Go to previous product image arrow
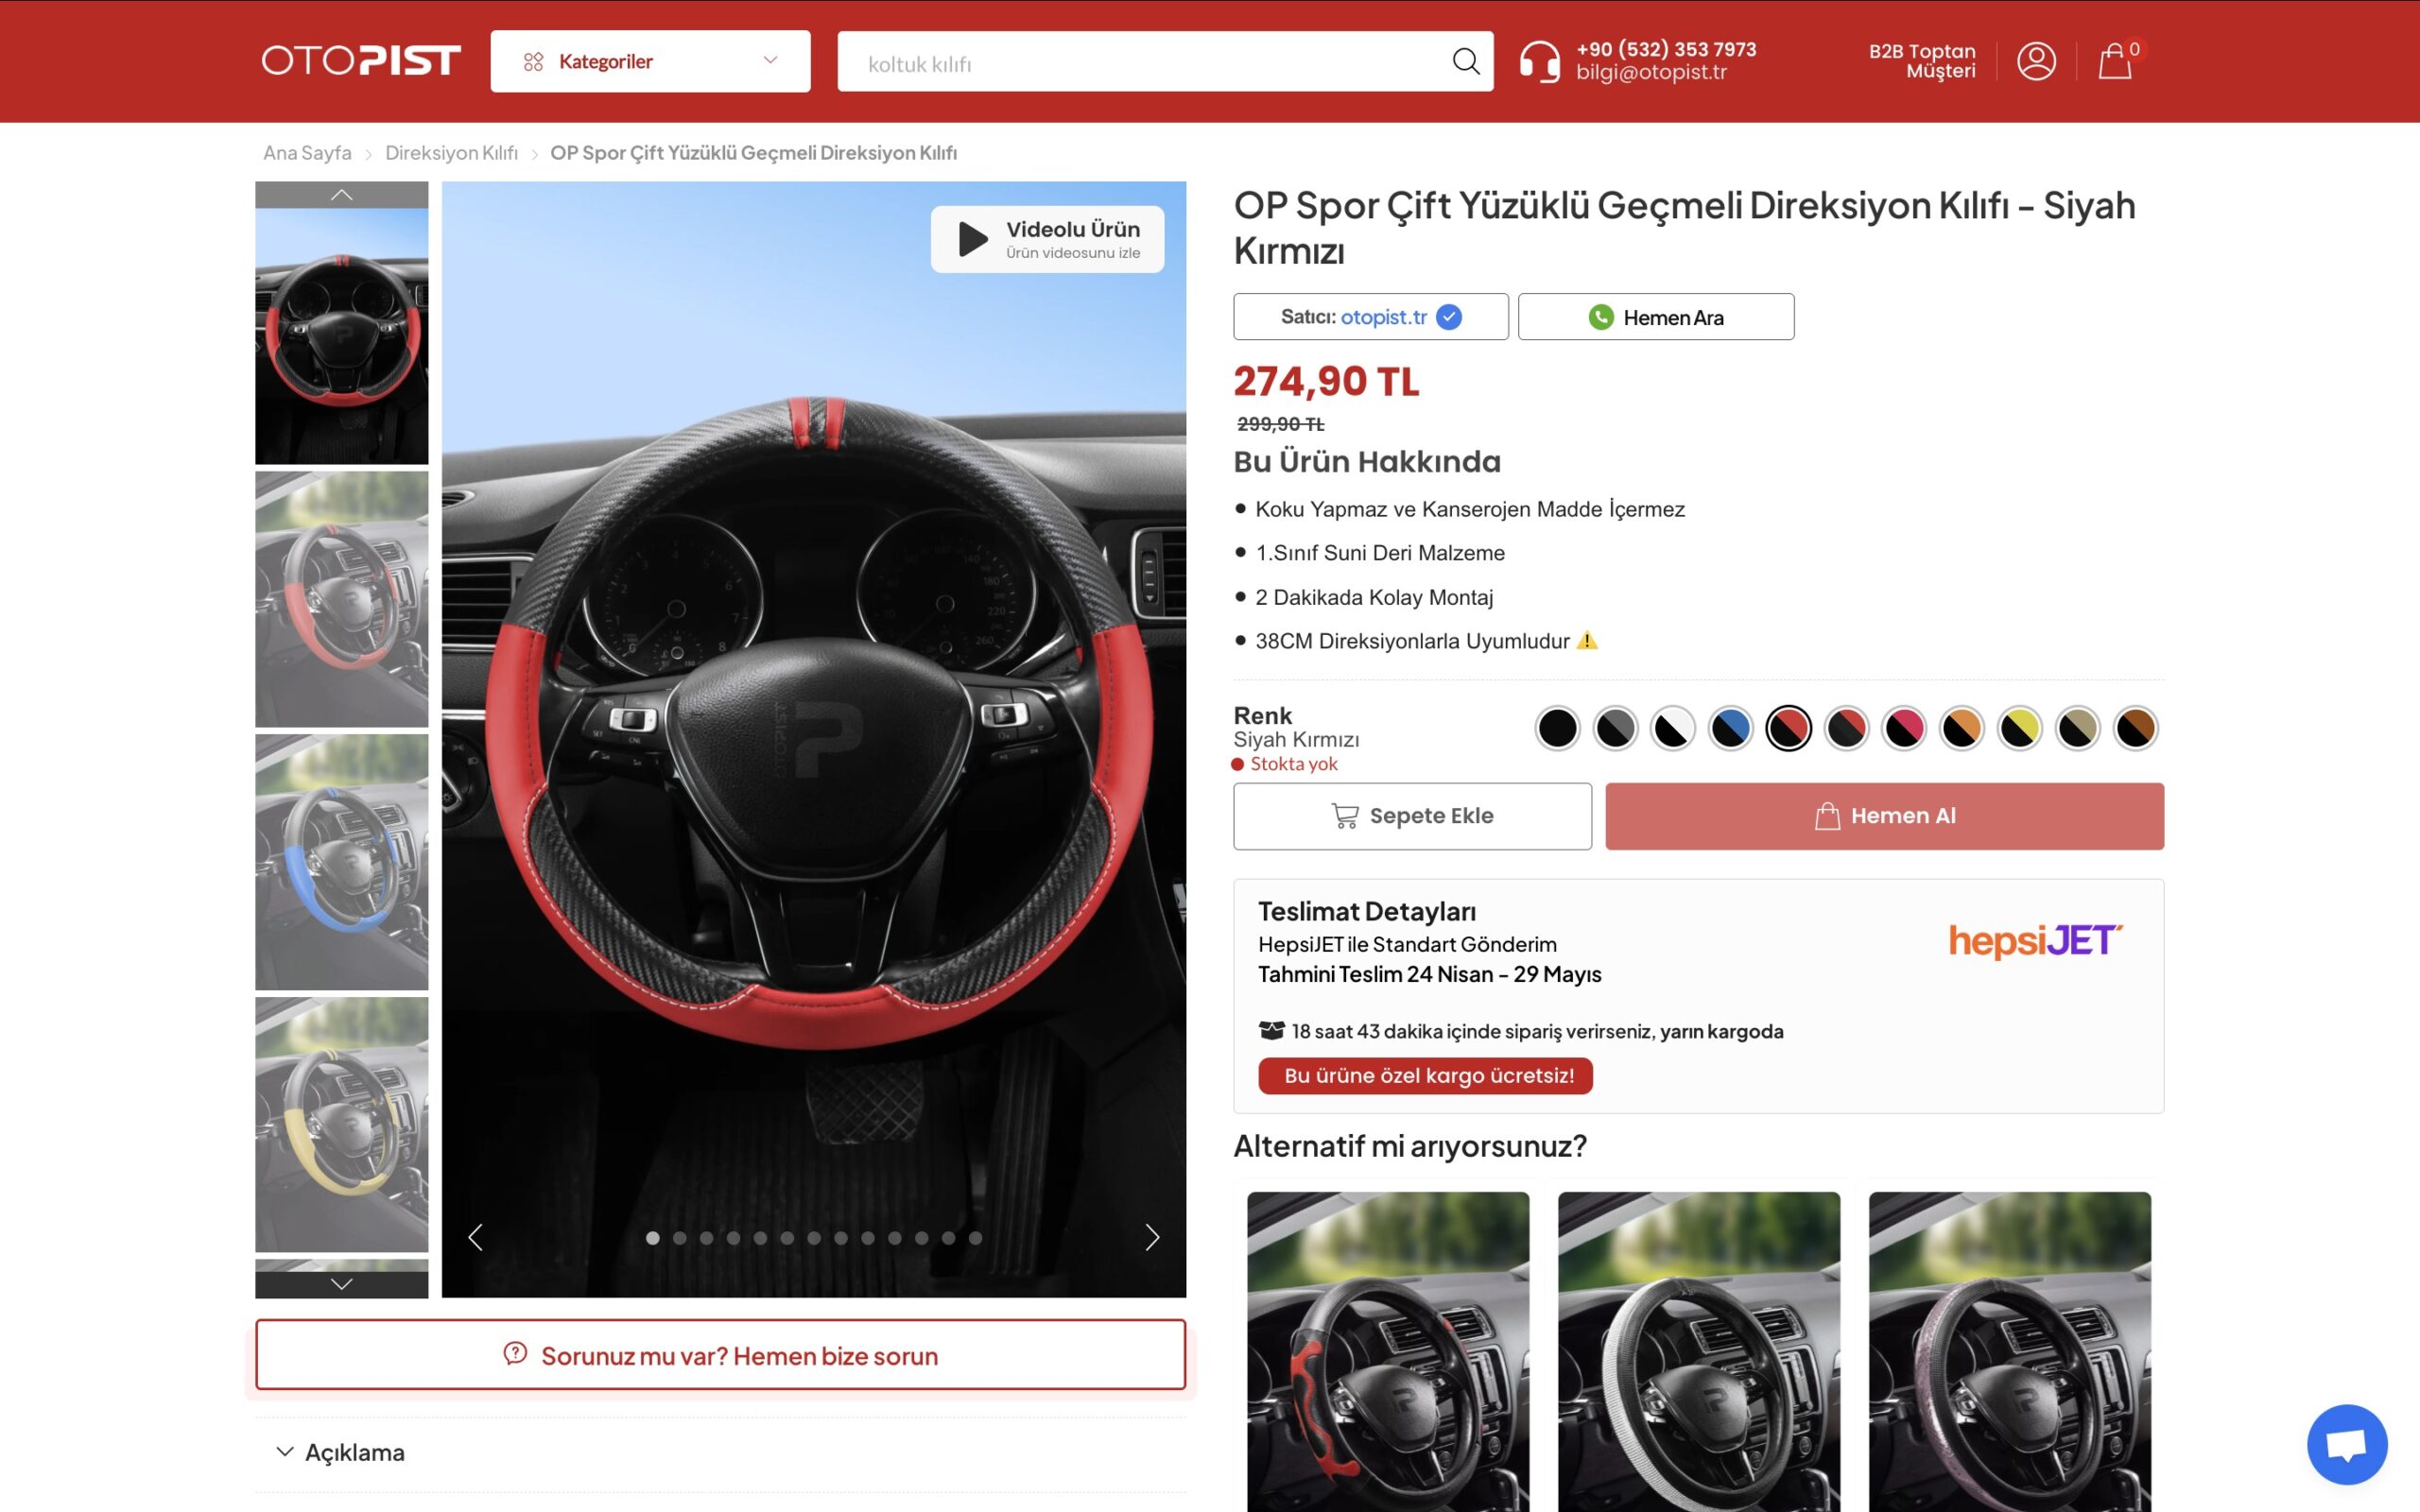 click(x=476, y=1238)
